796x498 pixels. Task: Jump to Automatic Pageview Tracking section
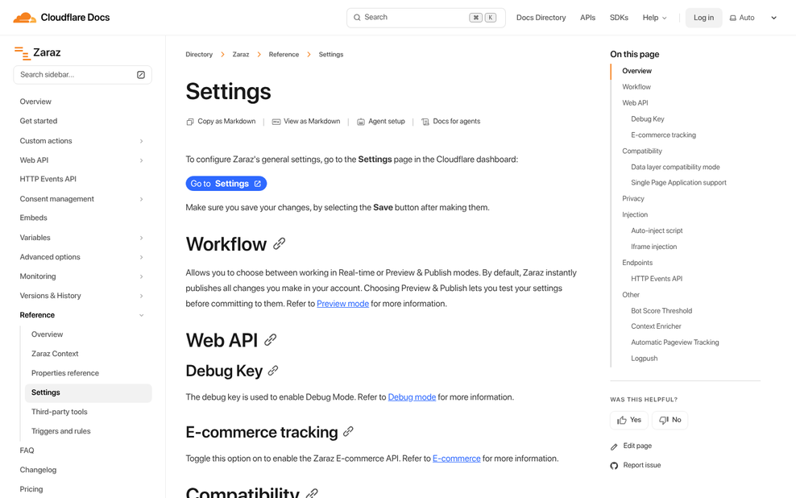point(675,342)
